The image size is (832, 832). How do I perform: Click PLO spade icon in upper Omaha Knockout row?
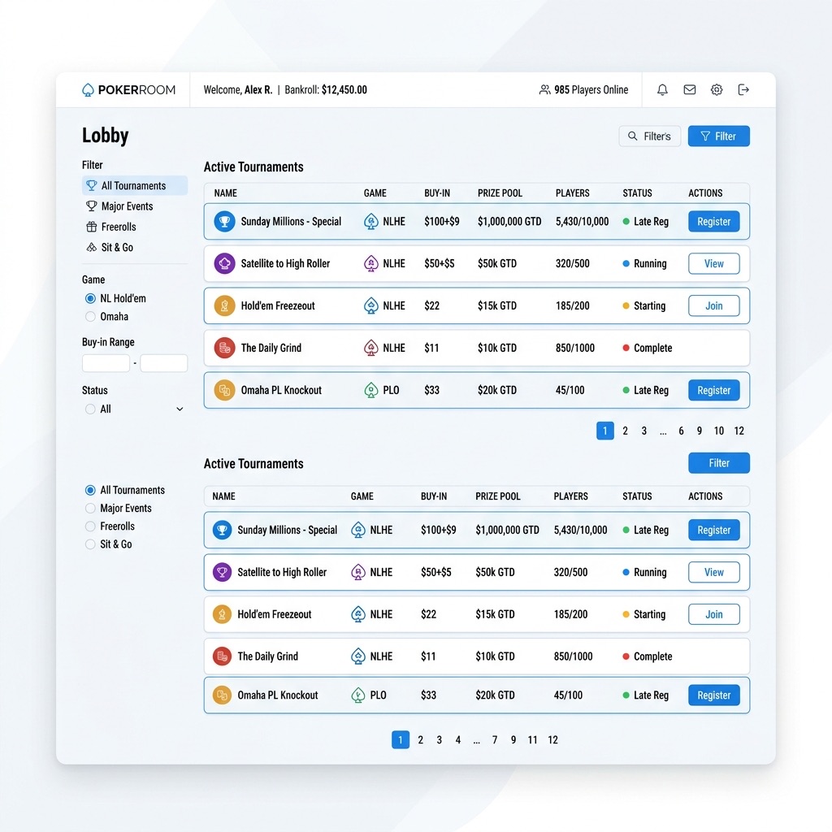(370, 390)
